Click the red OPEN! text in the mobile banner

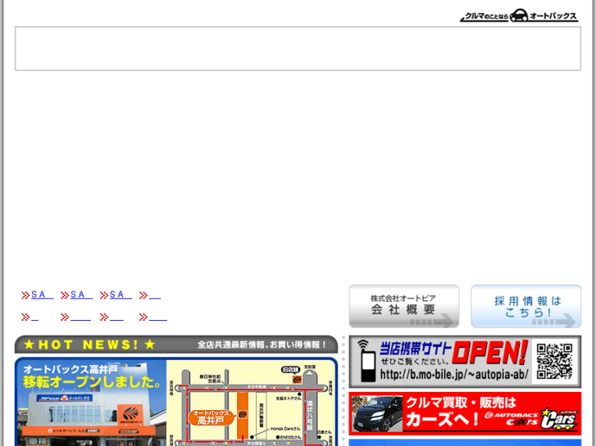489,353
